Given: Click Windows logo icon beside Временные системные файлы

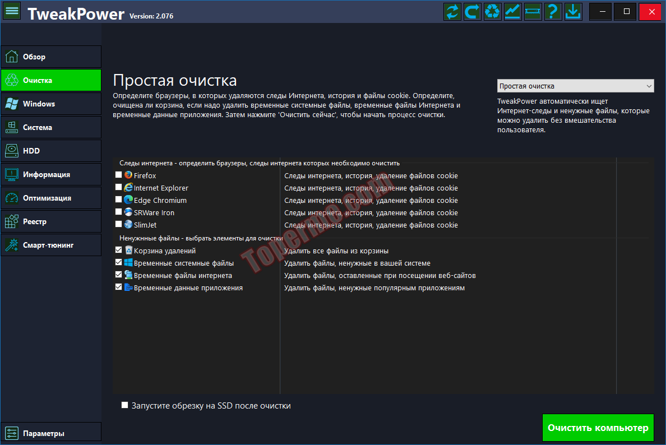Looking at the screenshot, I should click(x=128, y=262).
